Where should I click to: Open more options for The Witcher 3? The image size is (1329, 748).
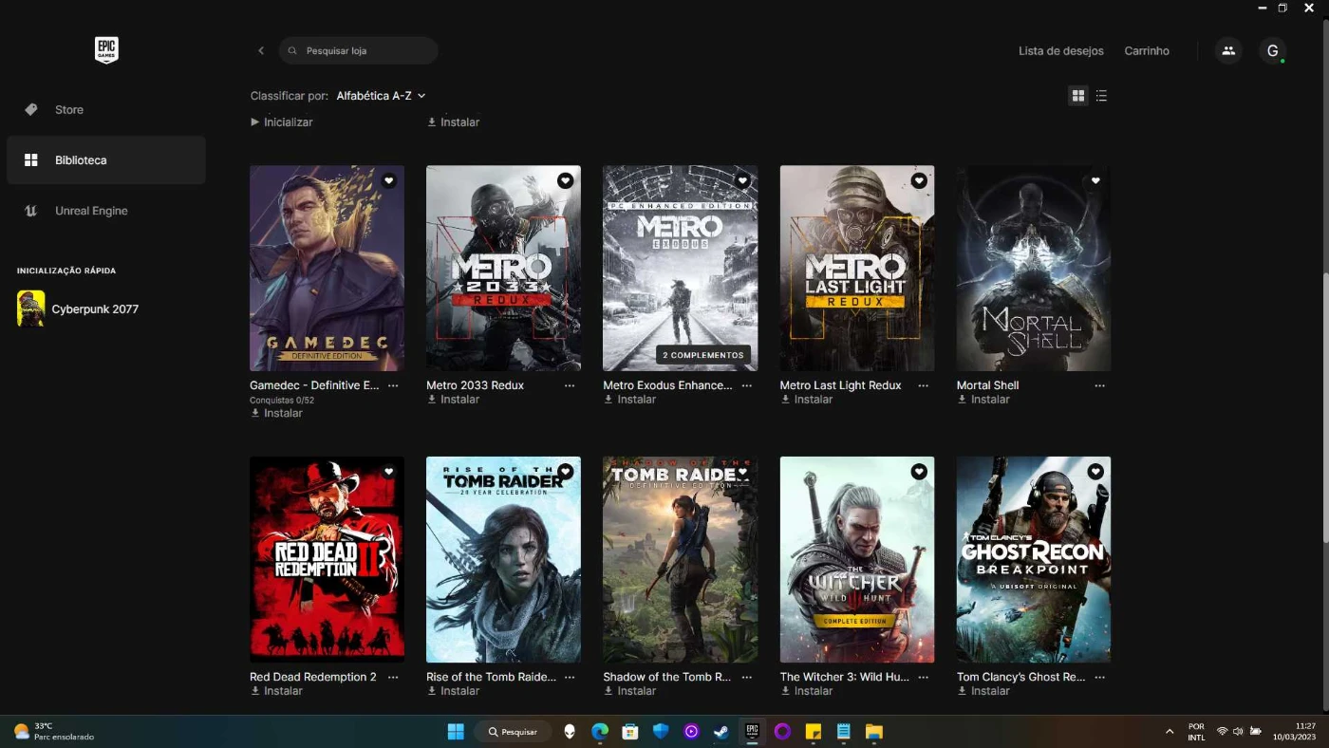(923, 677)
